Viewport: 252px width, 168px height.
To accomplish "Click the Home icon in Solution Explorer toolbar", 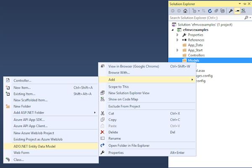I will click(x=185, y=11).
